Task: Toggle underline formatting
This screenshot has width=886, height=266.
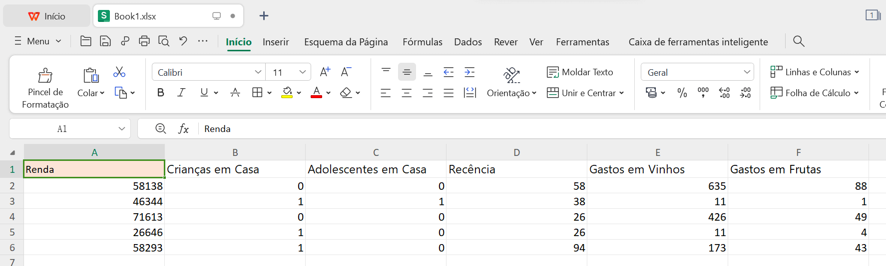Action: tap(204, 93)
